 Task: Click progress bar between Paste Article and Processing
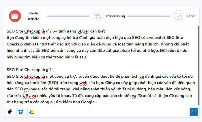68,16
